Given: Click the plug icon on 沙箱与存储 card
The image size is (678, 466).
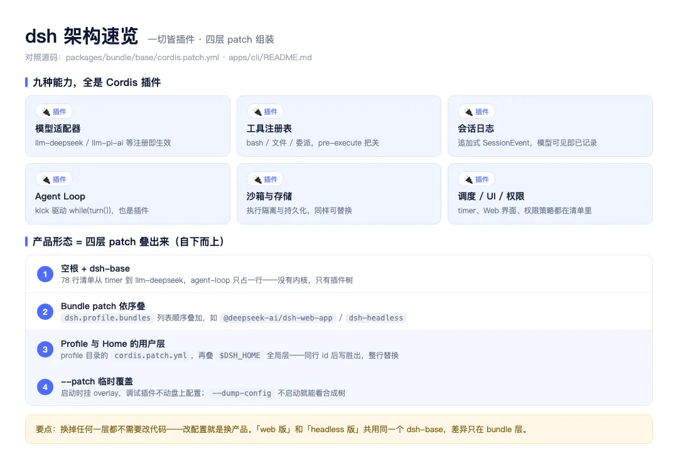Looking at the screenshot, I should tap(257, 179).
